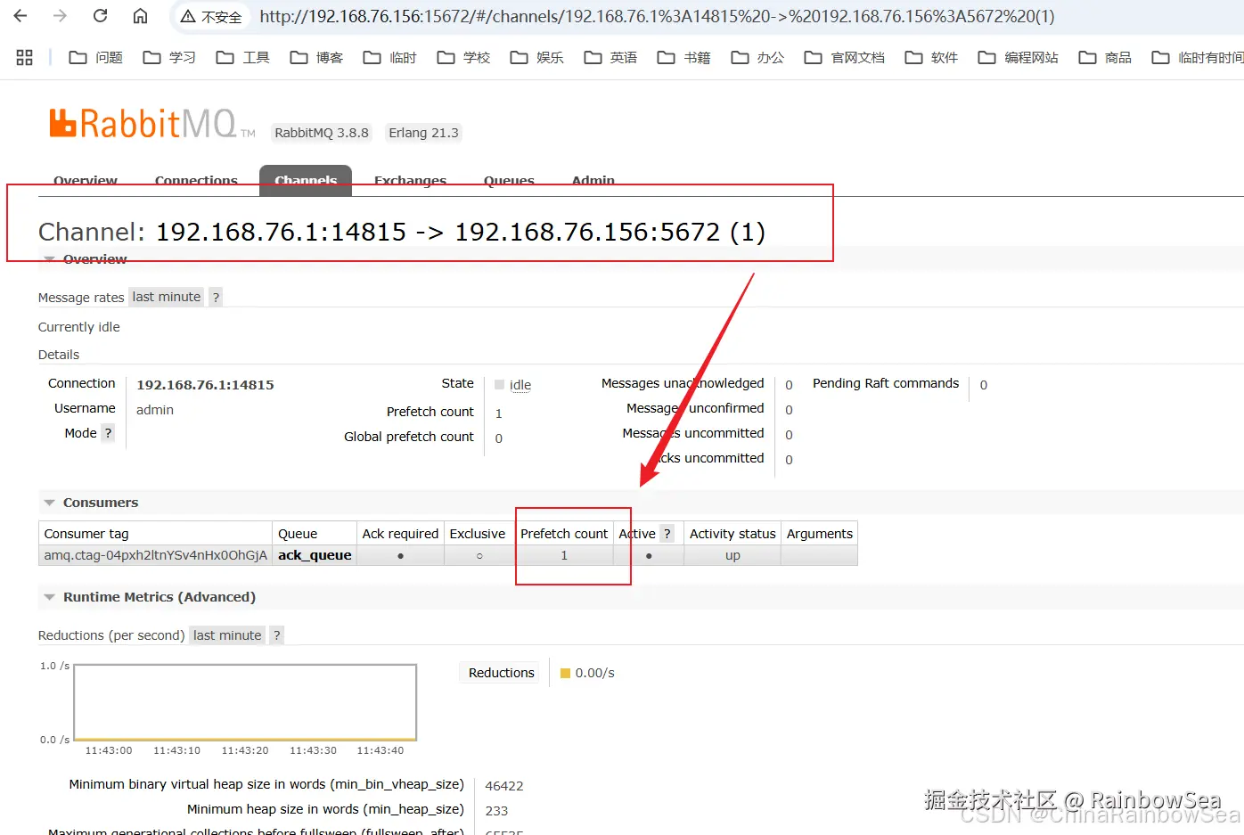Click the Arguments column header
Image resolution: width=1244 pixels, height=835 pixels.
tap(819, 534)
